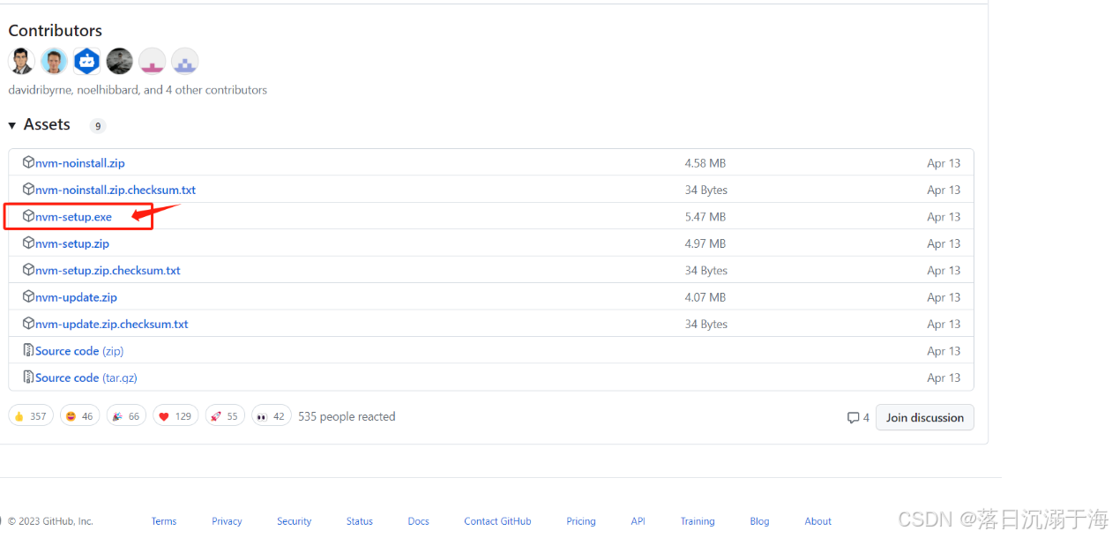Click the Join discussion button
This screenshot has width=1112, height=538.
pos(925,417)
